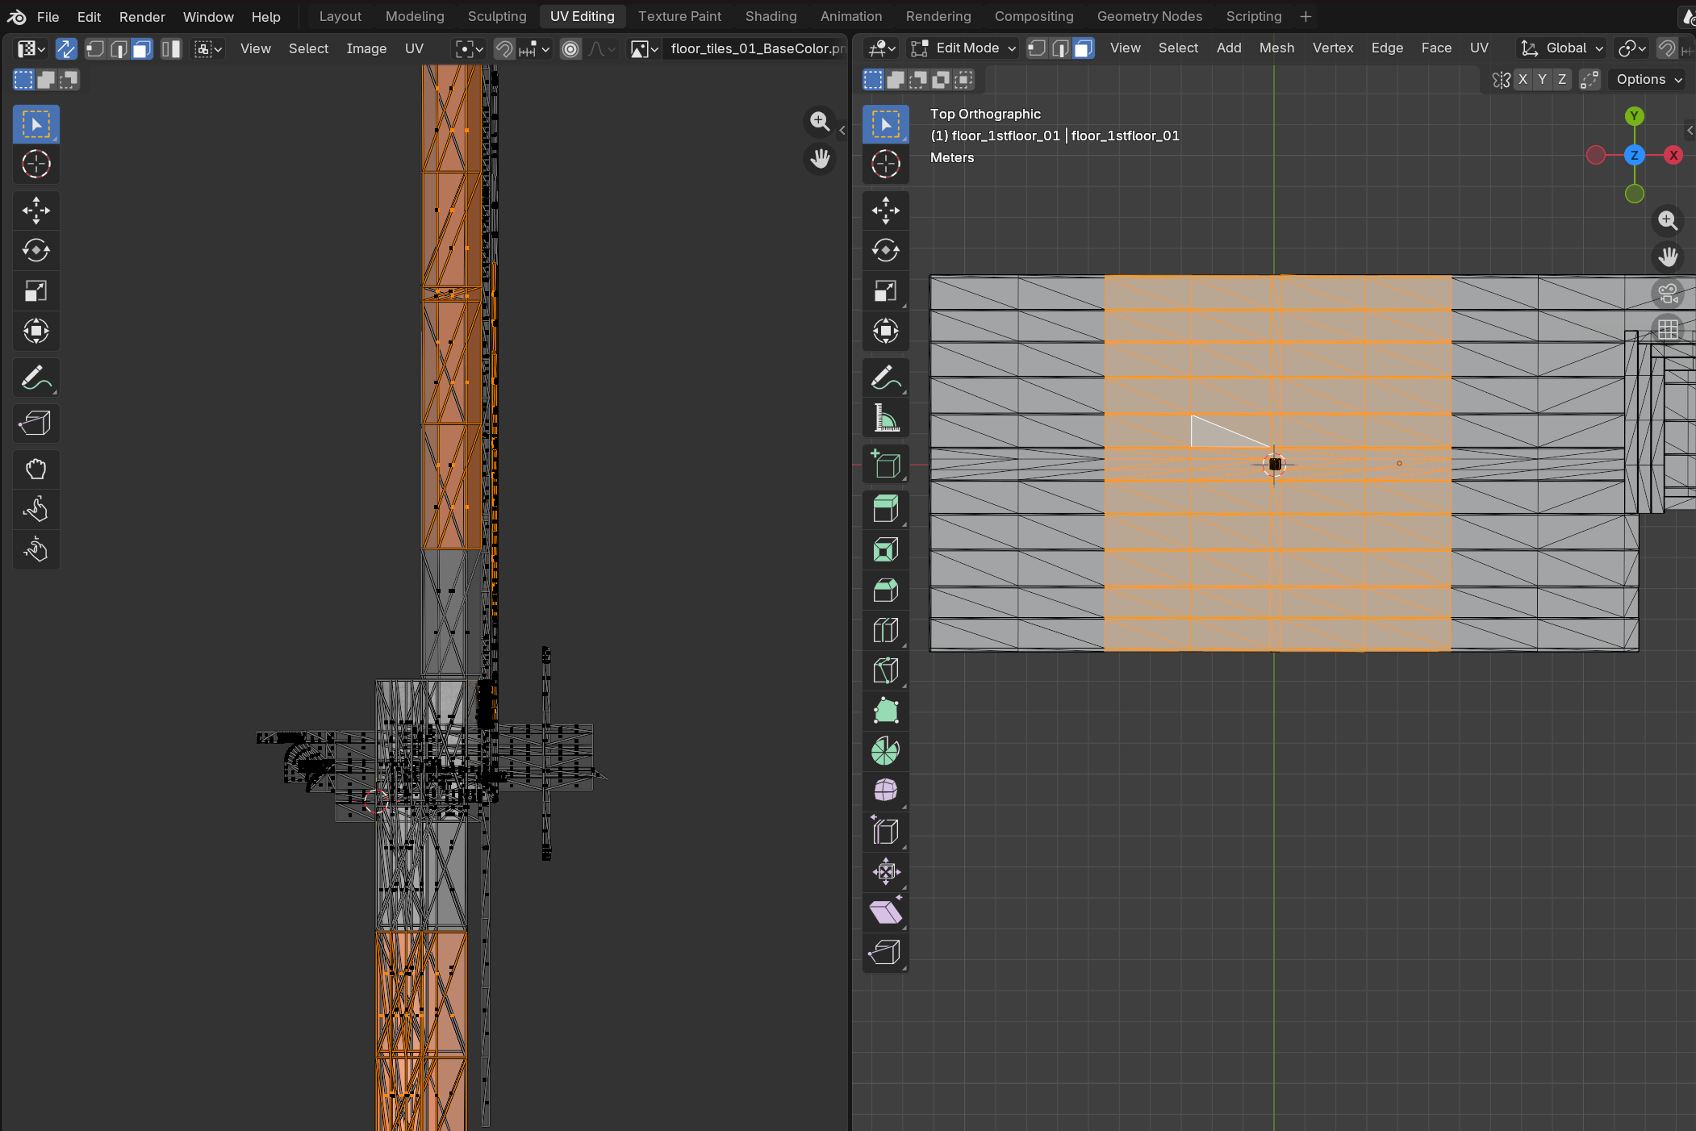
Task: Click the UV menu in the UV editor
Action: click(414, 48)
